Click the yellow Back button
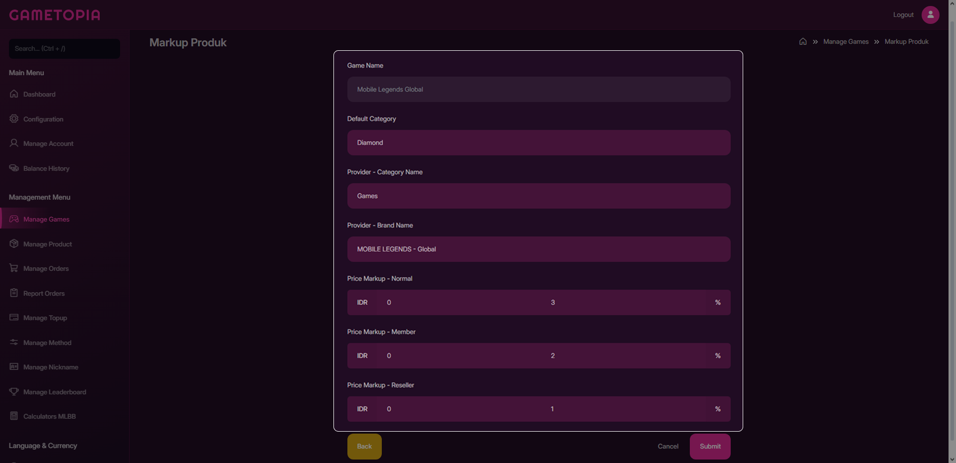The image size is (956, 463). [x=364, y=446]
